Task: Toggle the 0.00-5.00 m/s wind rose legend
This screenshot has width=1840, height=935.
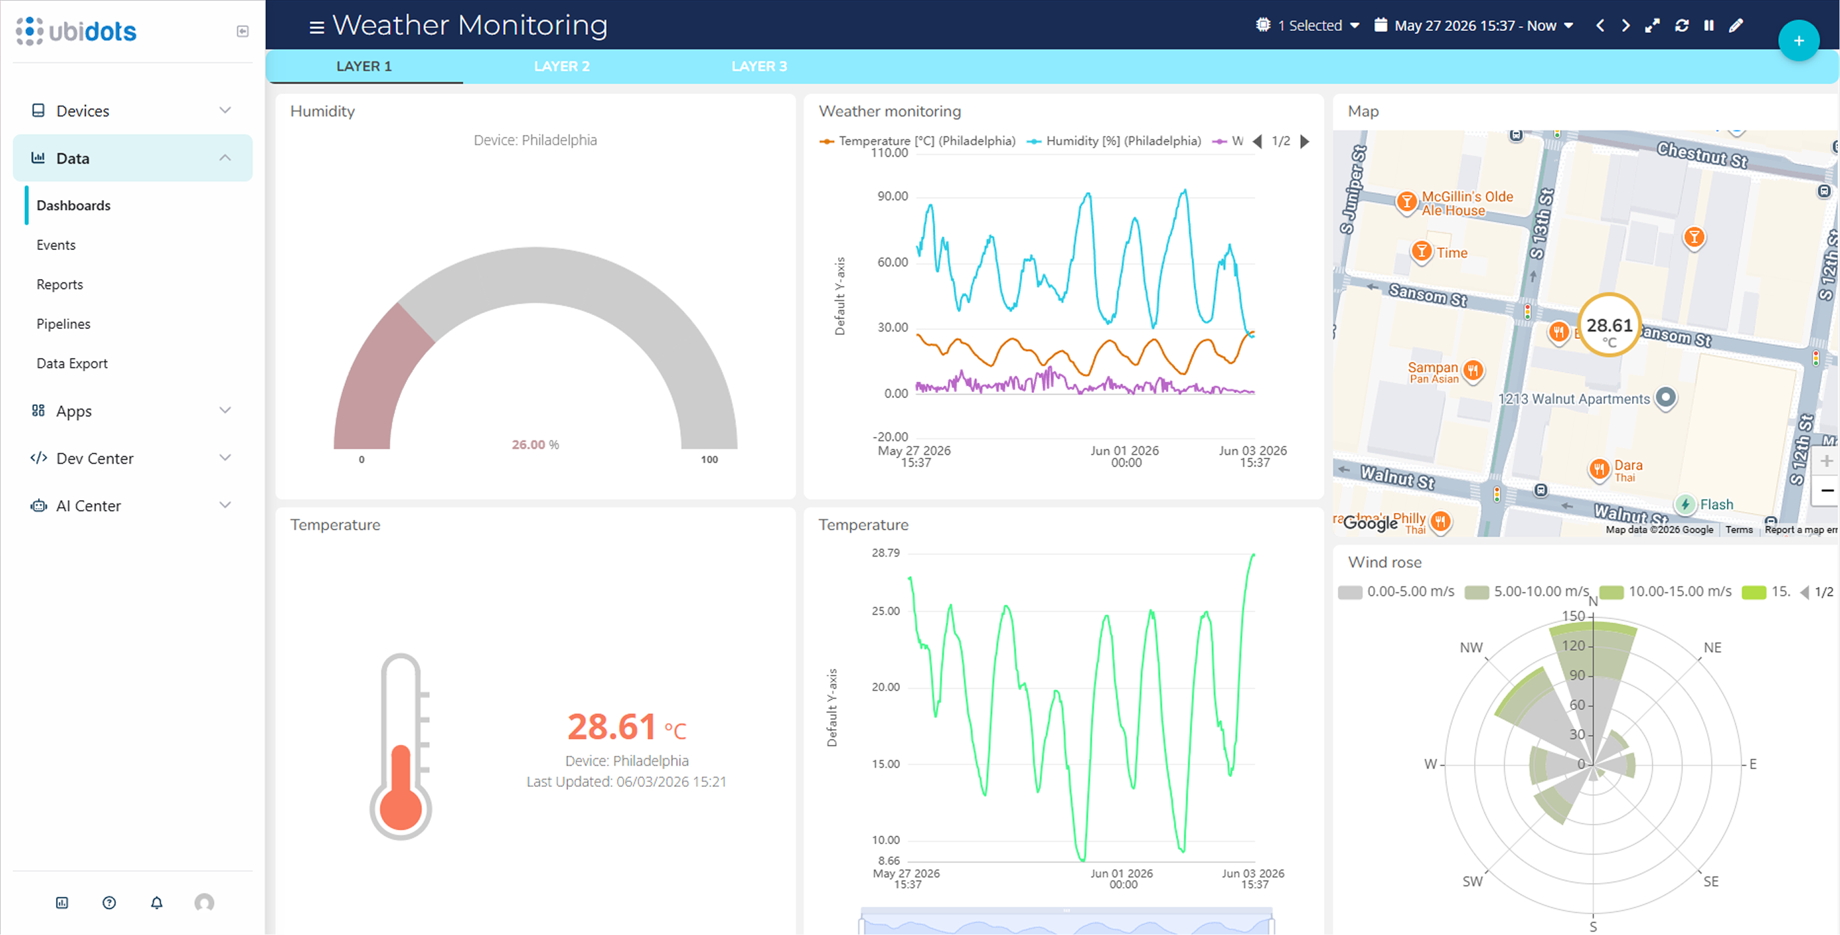Action: [1396, 592]
